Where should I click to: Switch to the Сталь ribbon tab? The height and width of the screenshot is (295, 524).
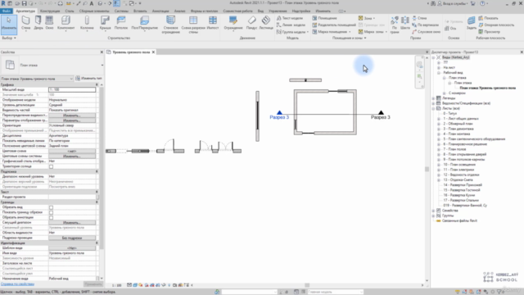(x=69, y=11)
